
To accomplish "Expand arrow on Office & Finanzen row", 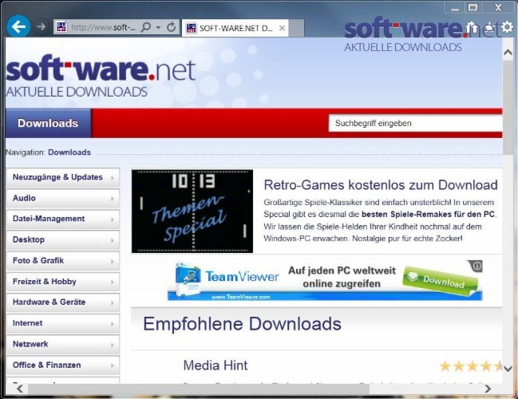I will (x=113, y=365).
